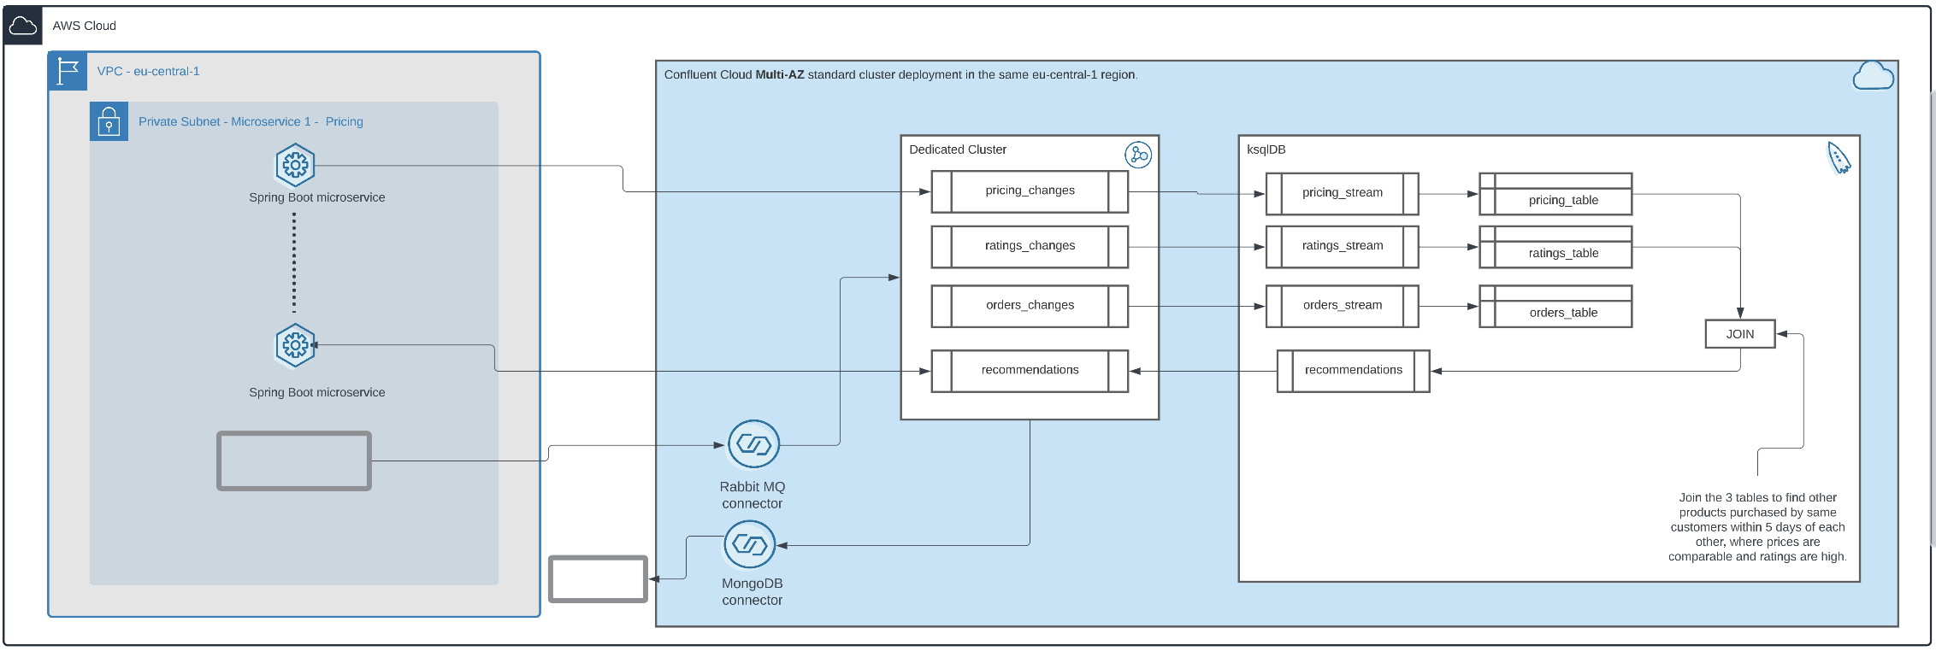Click the Dedicated Cluster Kafka icon

point(1138,155)
